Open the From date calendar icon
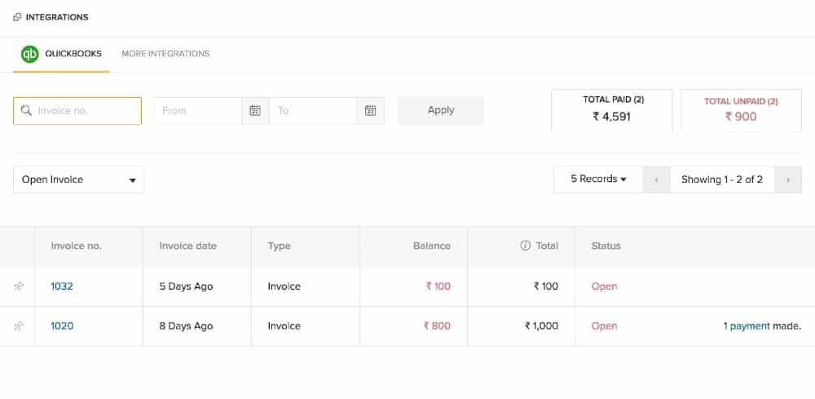 pyautogui.click(x=255, y=111)
